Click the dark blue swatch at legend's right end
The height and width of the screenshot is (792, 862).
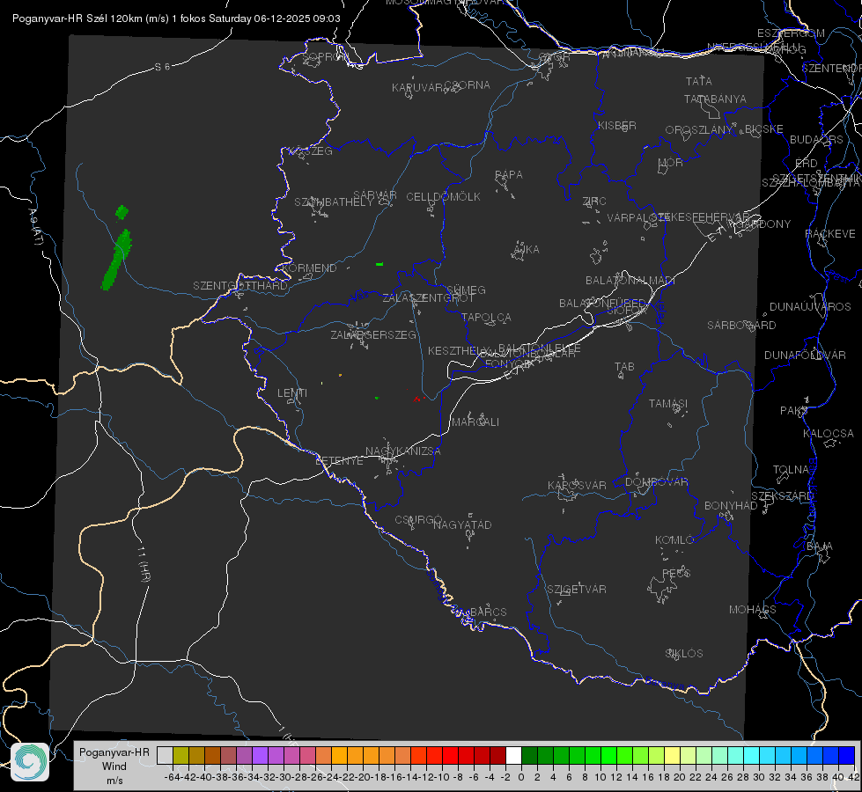847,756
